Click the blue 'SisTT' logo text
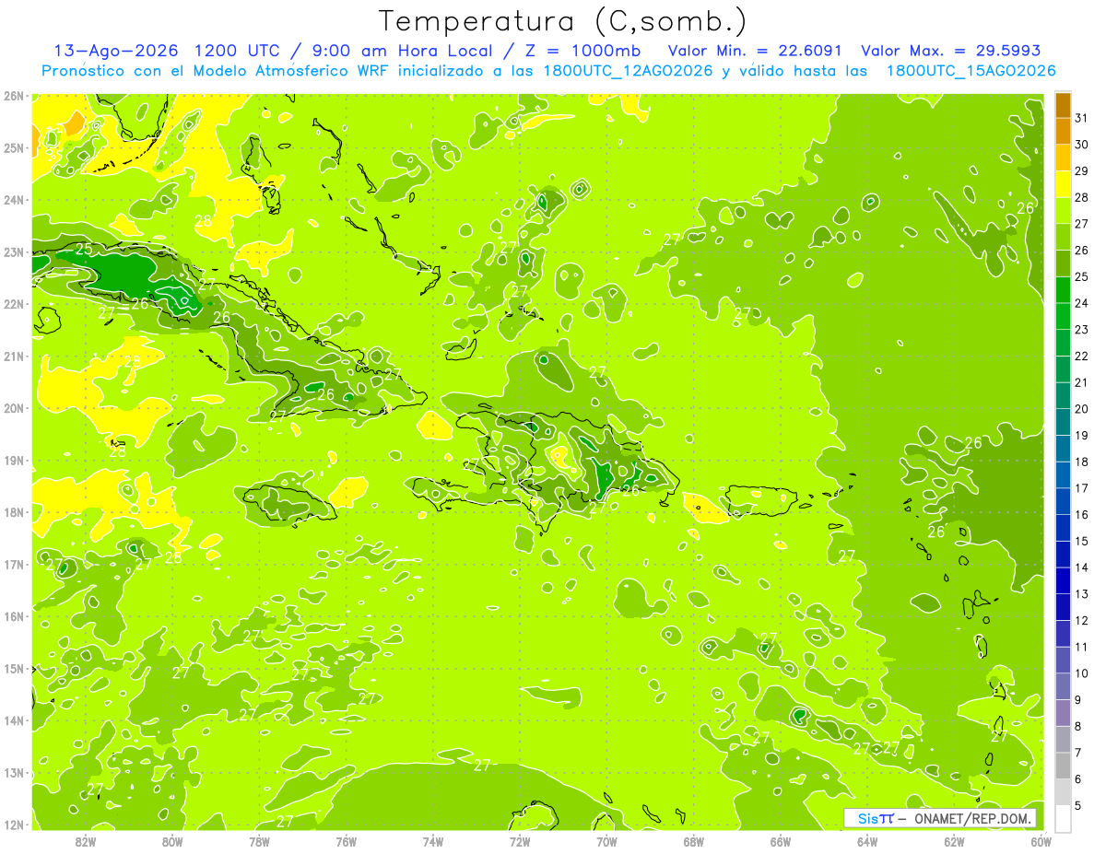Viewport: 1106px width, 854px height. (x=875, y=818)
